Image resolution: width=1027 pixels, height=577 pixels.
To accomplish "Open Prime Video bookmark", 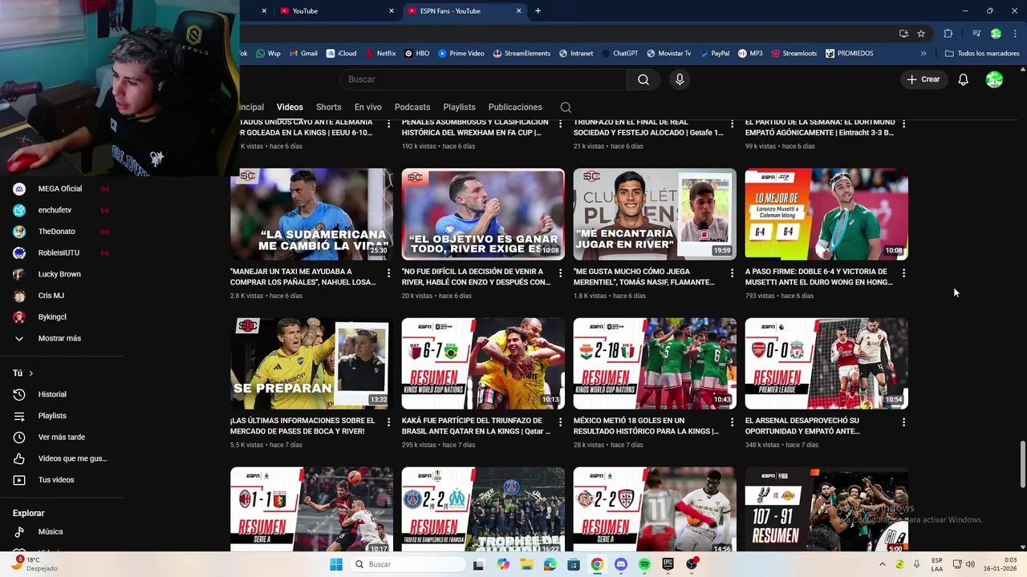I will click(460, 54).
